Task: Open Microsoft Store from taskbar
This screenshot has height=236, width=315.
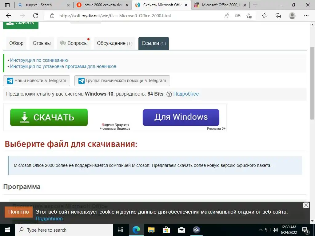Action: point(166,230)
